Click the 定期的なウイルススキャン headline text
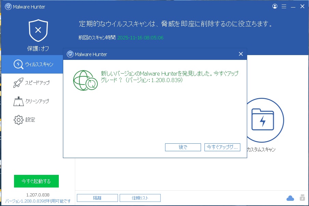Image resolution: width=309 pixels, height=206 pixels. (175, 24)
